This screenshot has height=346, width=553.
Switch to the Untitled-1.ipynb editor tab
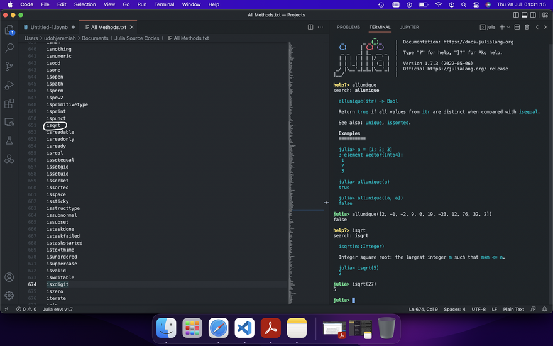(49, 27)
